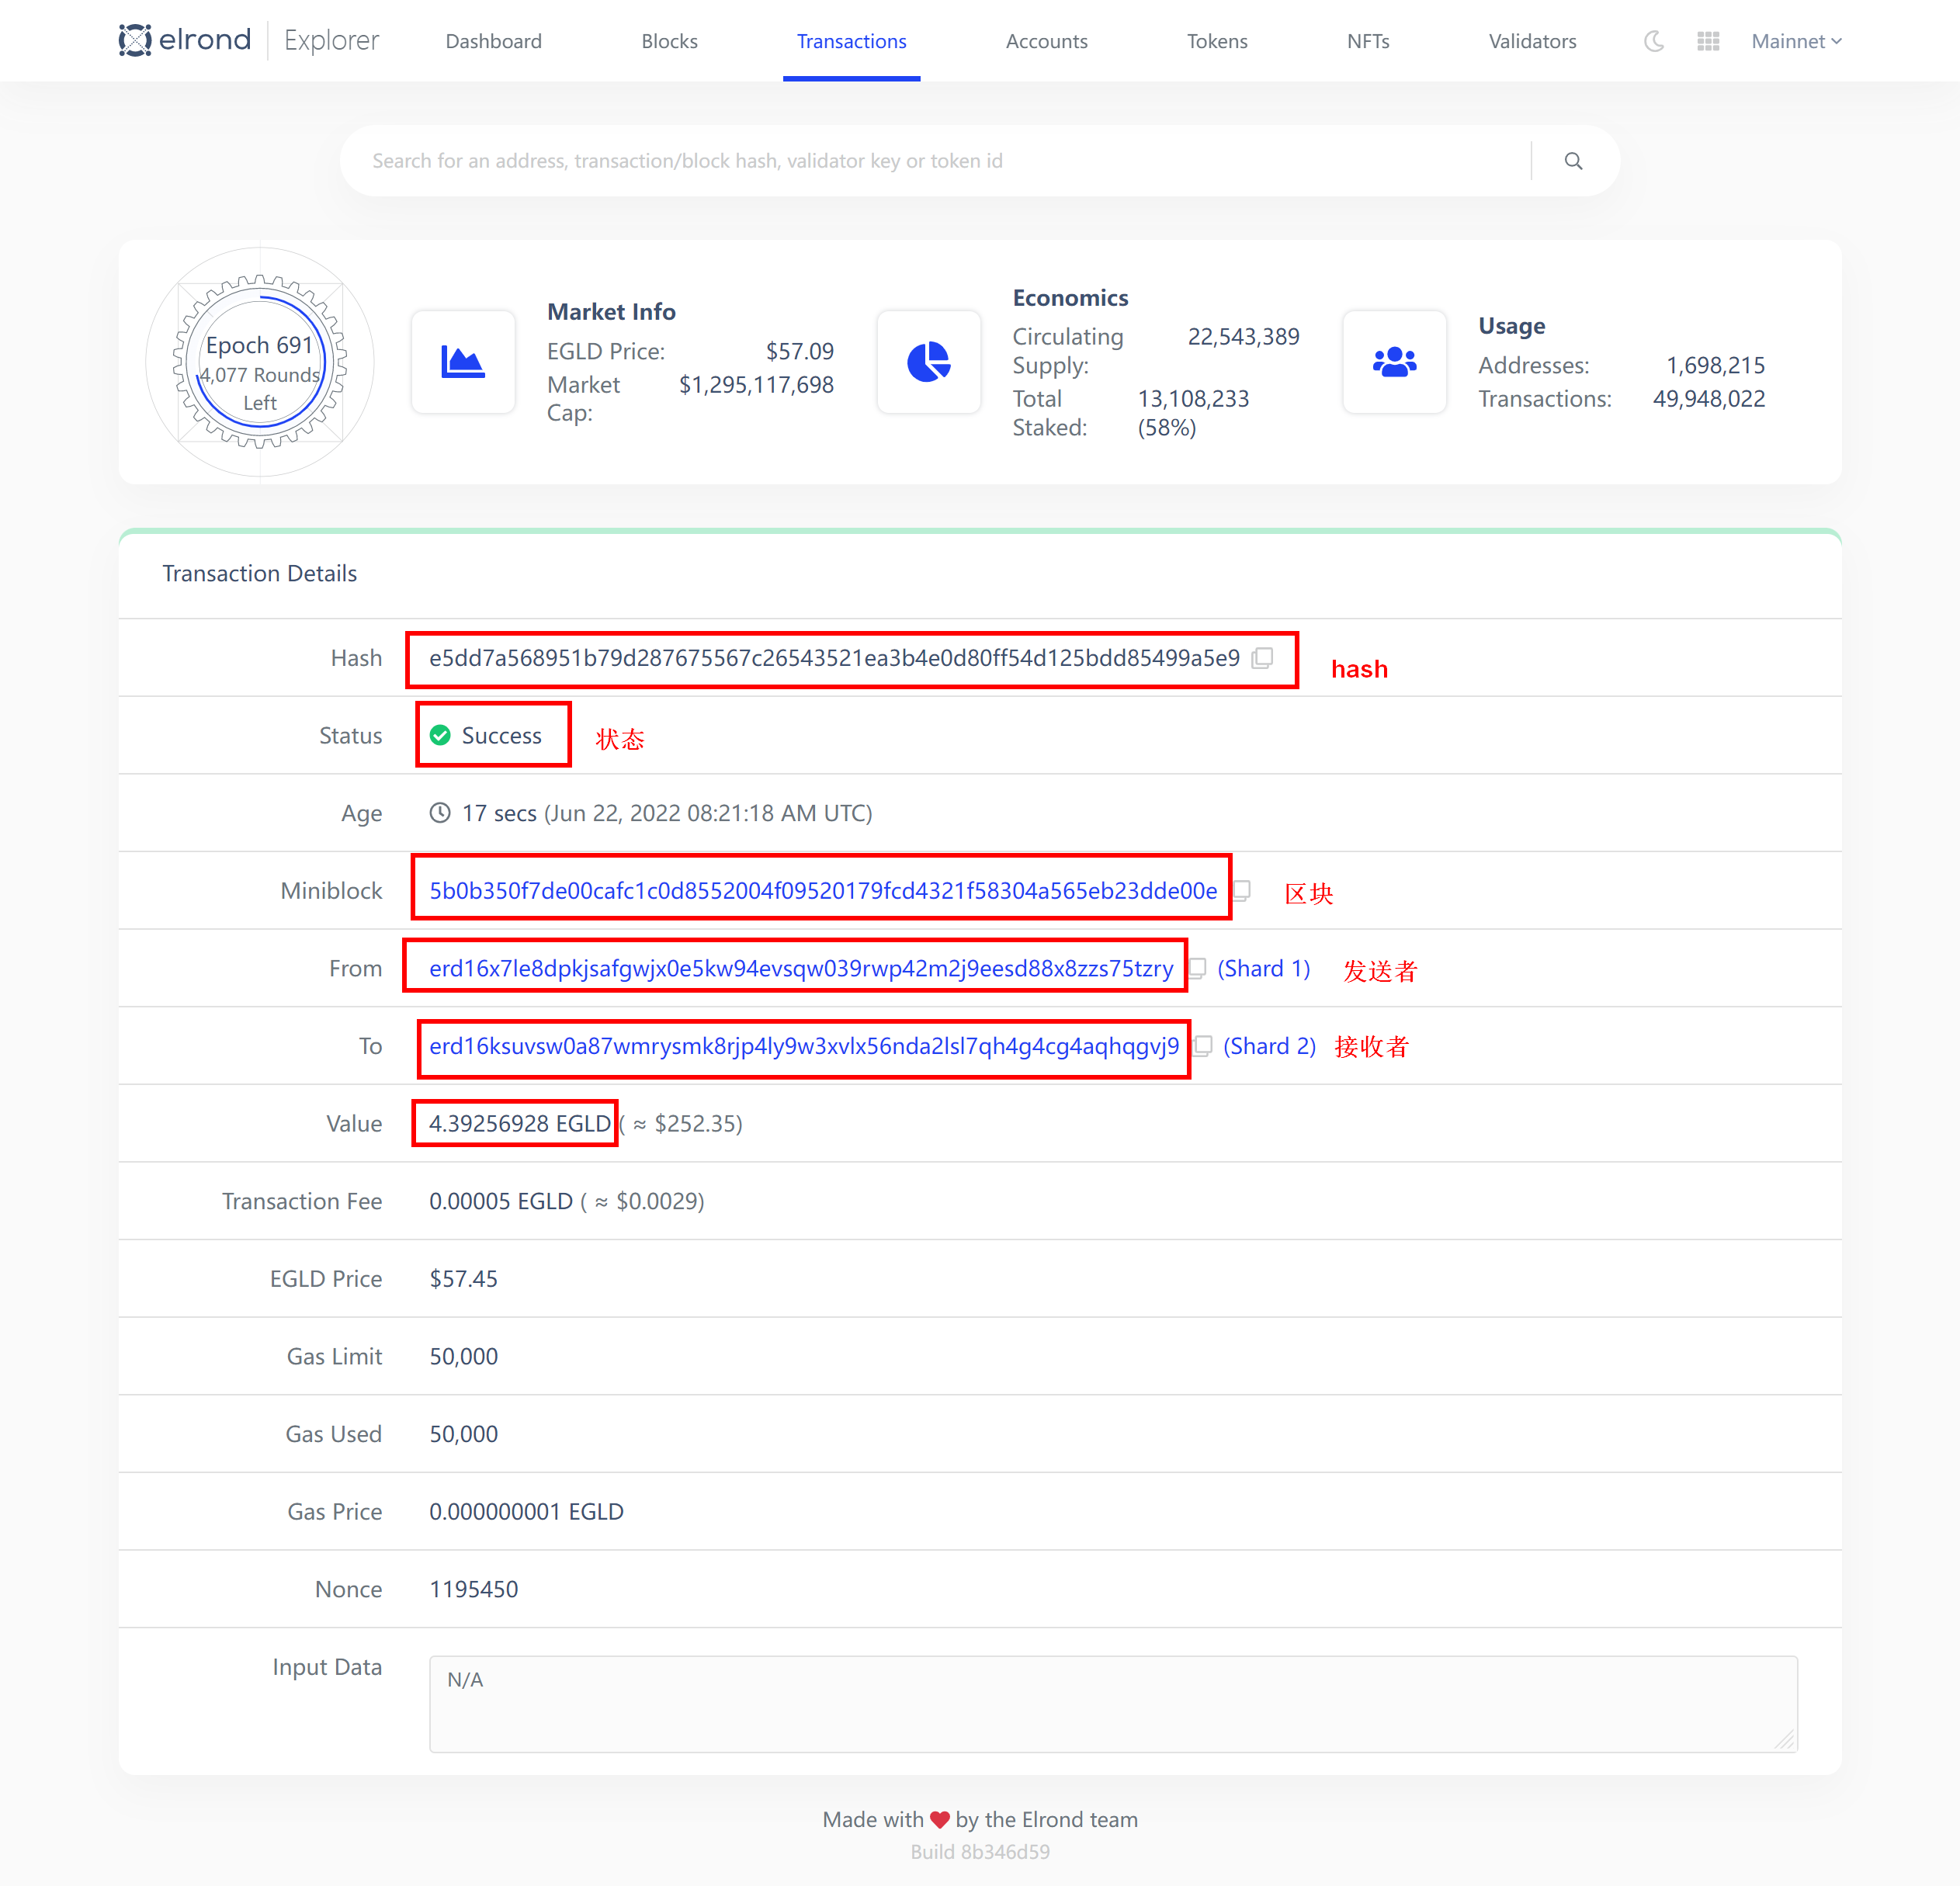Click the Shard 2 link

point(1268,1046)
